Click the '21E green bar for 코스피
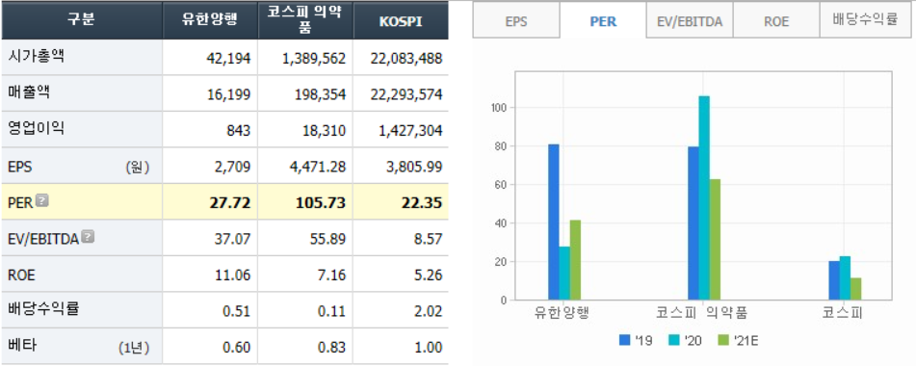916x366 pixels. click(x=856, y=289)
